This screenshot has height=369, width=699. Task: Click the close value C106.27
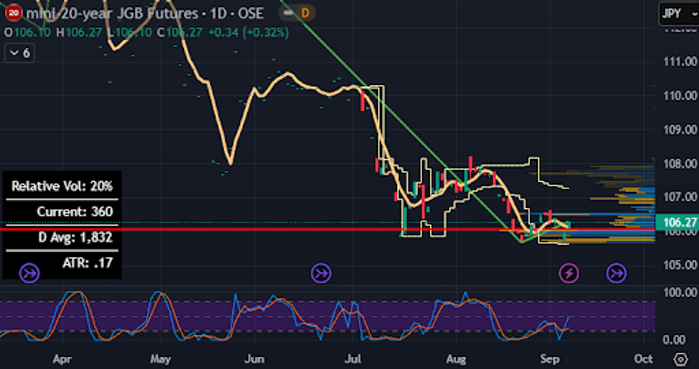click(180, 32)
